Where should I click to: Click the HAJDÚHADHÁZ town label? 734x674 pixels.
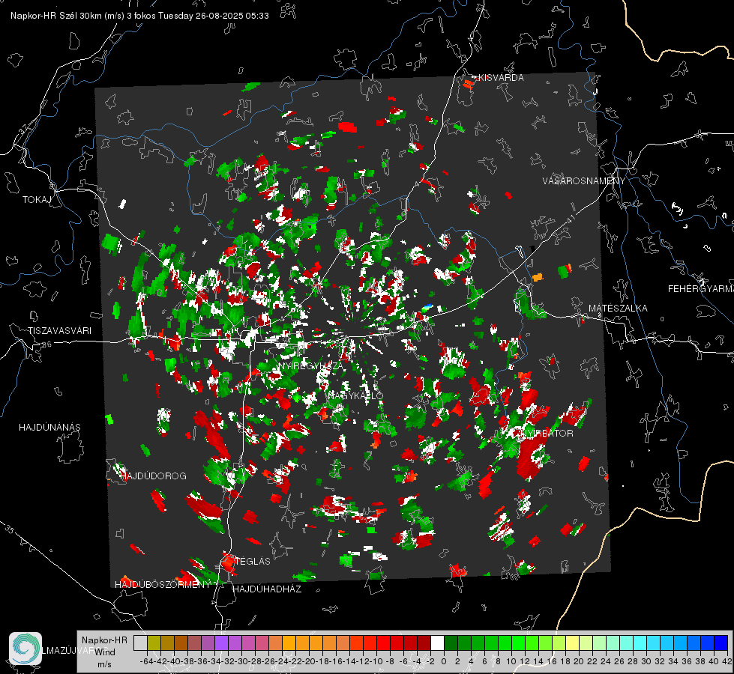click(267, 589)
